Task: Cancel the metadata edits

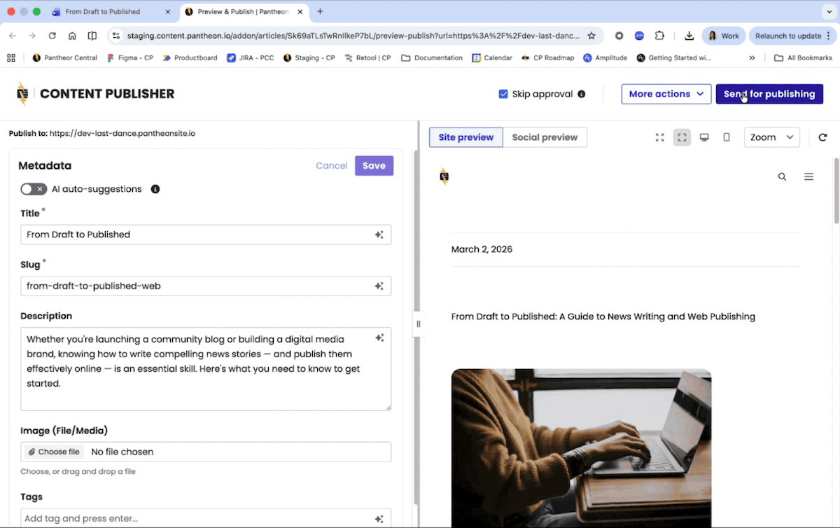Action: [x=331, y=165]
